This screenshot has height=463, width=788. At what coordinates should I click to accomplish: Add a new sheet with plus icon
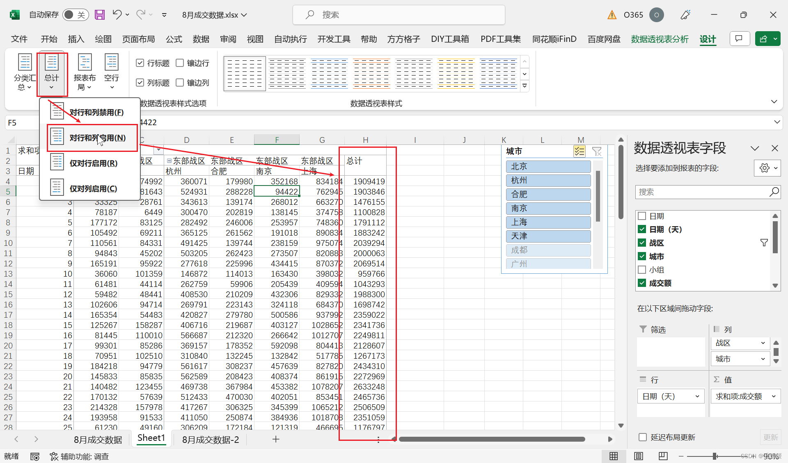(x=276, y=439)
